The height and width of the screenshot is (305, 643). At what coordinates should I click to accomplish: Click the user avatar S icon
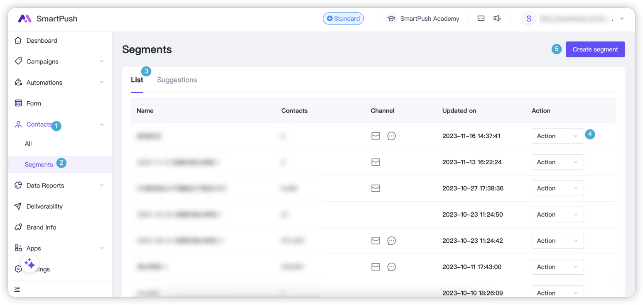[529, 19]
